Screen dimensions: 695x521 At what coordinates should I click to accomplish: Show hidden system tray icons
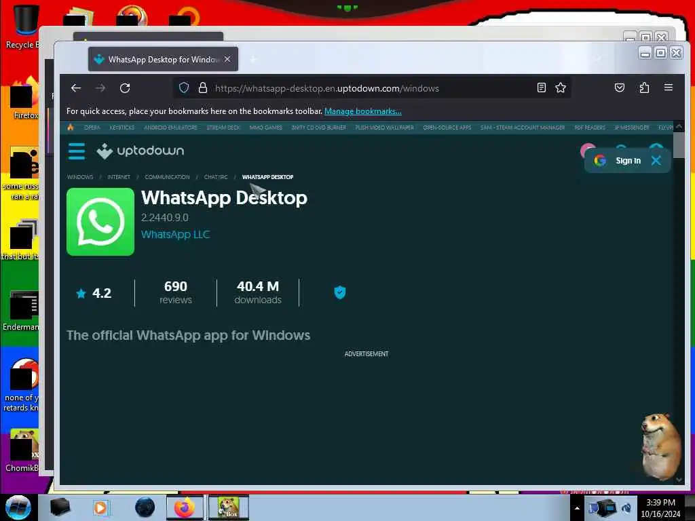[577, 508]
